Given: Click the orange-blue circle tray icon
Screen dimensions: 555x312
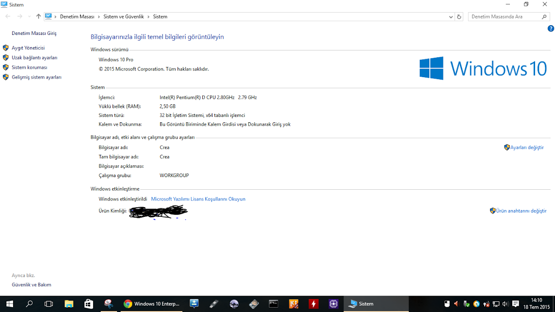Looking at the screenshot, I should (476, 304).
